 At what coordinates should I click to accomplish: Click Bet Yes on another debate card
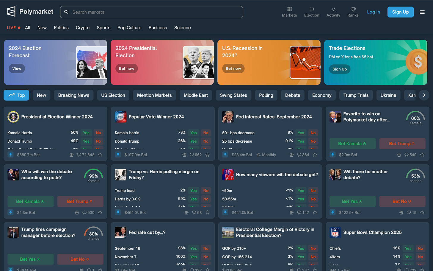(352, 201)
